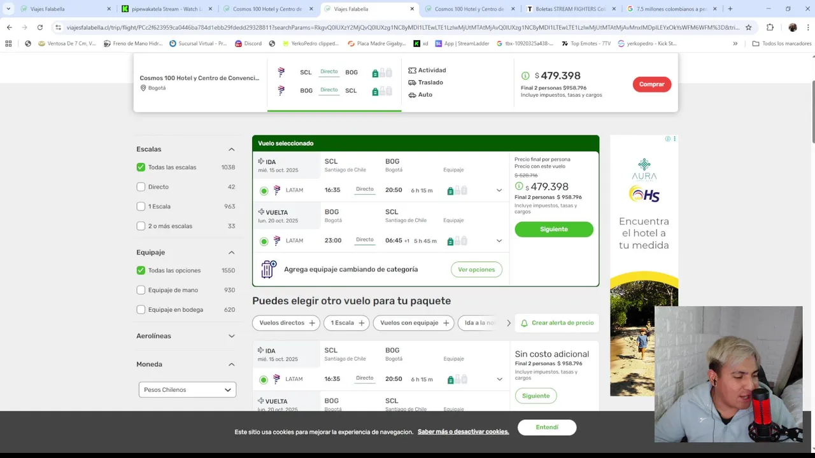Filter by Vuelos con equipaje chip
This screenshot has height=458, width=815.
414,323
